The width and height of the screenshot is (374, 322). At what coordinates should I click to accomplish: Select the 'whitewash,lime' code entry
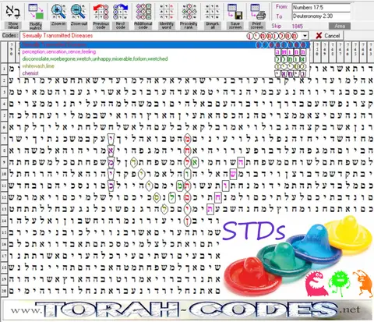[164, 66]
